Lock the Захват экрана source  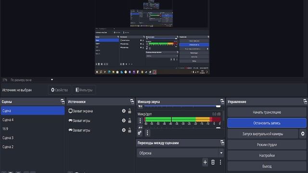[x=129, y=111]
